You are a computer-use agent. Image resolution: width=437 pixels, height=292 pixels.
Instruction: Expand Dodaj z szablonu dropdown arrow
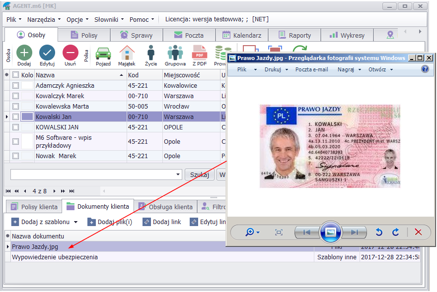[76, 222]
